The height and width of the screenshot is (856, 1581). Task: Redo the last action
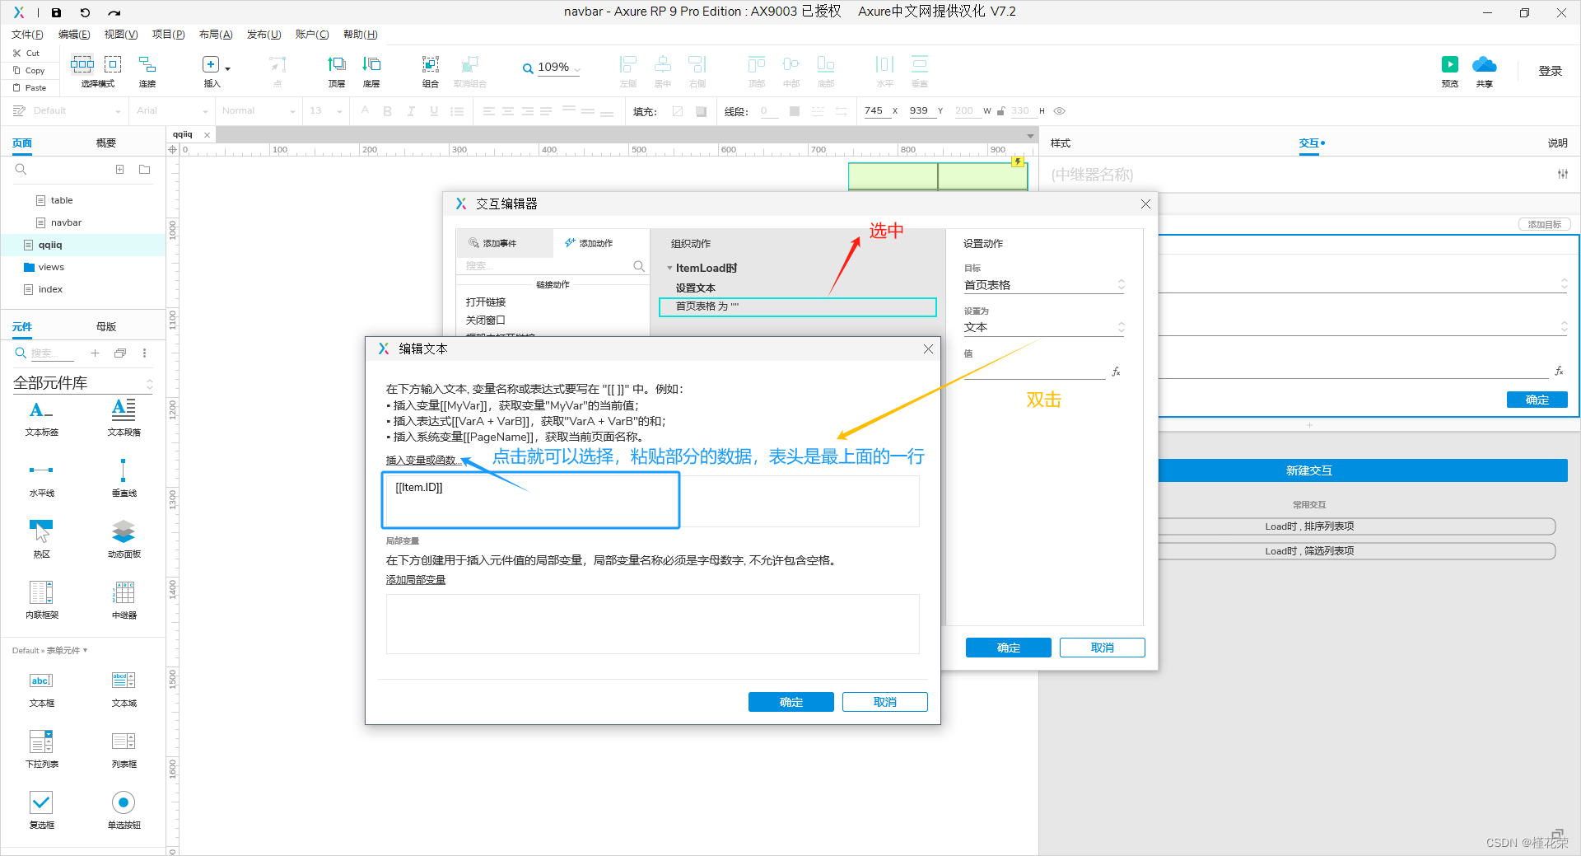click(114, 12)
